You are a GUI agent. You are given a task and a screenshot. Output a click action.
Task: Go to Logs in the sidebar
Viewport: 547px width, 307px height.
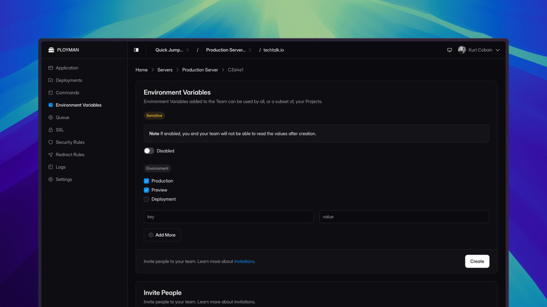(60, 167)
